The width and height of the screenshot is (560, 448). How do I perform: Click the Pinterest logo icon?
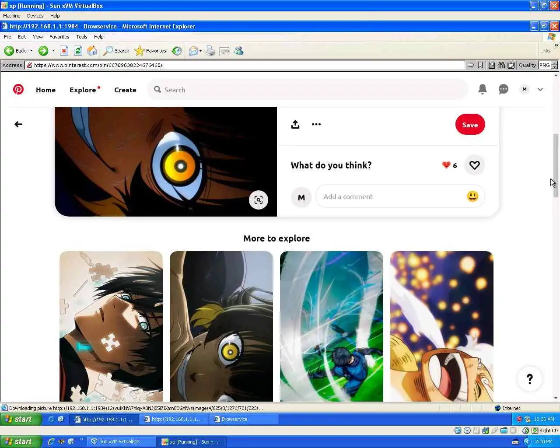pos(18,89)
